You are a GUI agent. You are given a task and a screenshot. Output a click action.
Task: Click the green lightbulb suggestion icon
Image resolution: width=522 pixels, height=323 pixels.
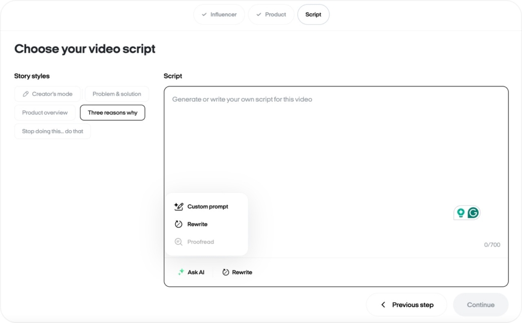461,213
